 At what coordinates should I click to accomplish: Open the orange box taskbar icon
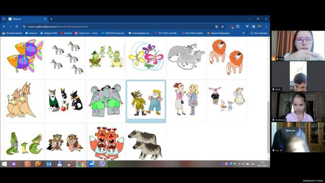38,164
